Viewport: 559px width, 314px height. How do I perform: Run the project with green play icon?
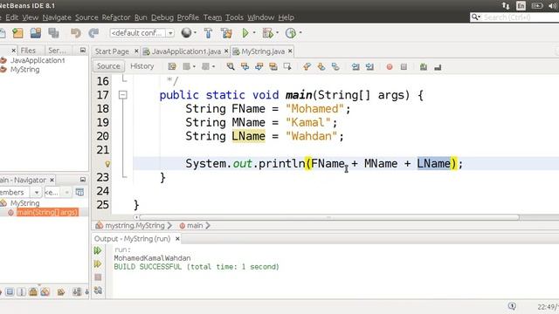pyautogui.click(x=245, y=33)
